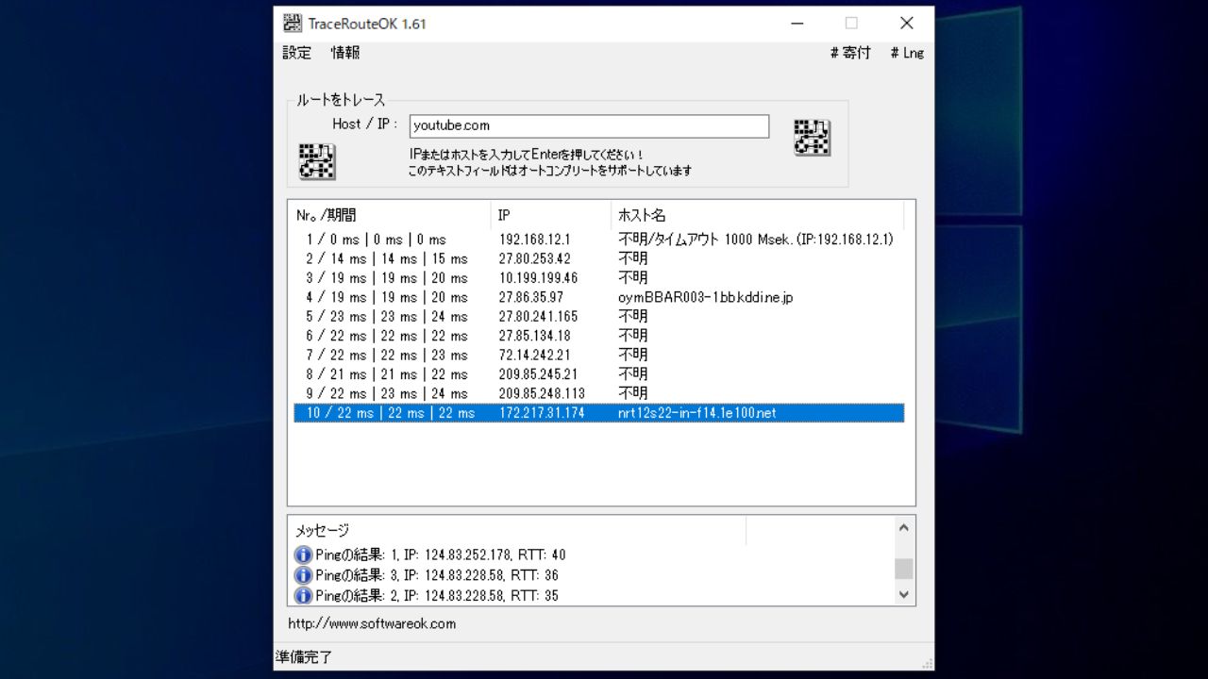Click info icon of Ping result 1 message
Image resolution: width=1208 pixels, height=679 pixels.
pos(303,555)
